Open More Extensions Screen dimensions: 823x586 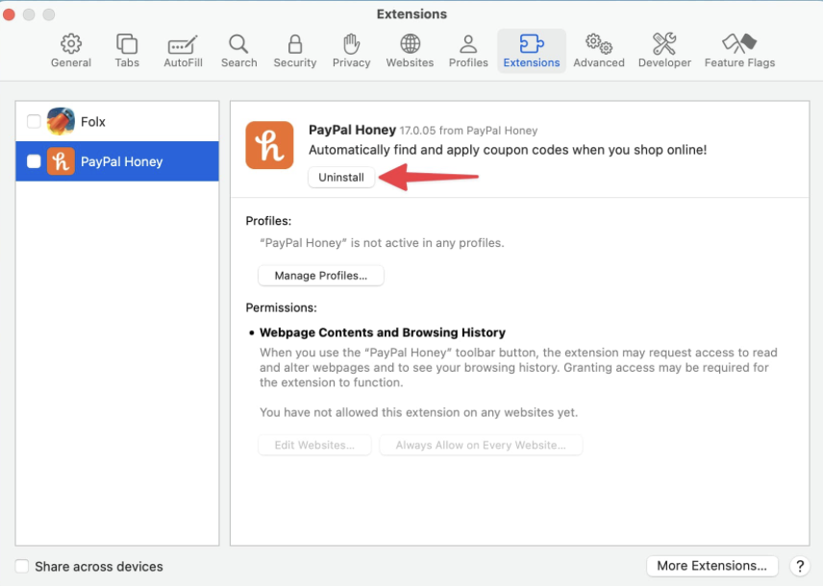(711, 566)
